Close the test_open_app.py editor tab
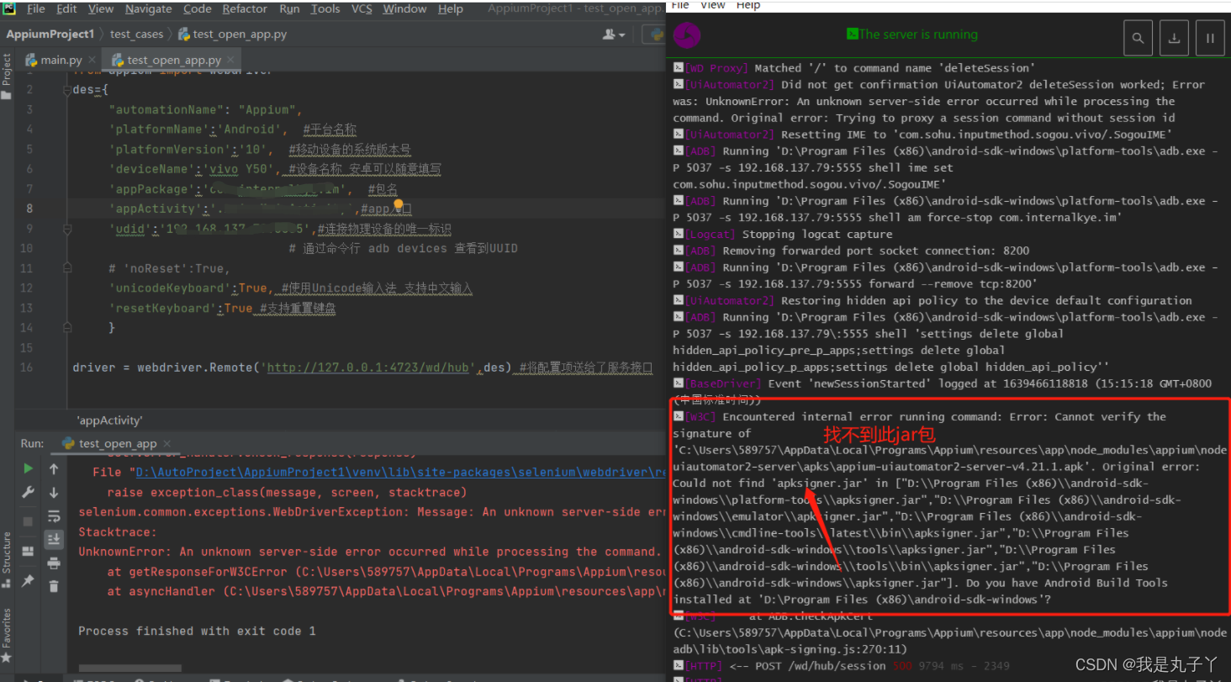This screenshot has width=1231, height=682. [230, 60]
